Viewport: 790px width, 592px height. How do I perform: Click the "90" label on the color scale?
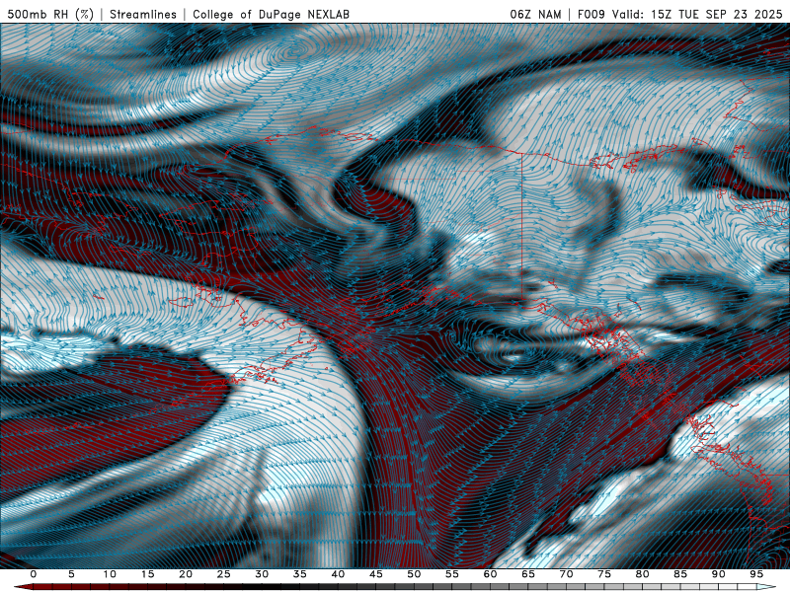[718, 574]
